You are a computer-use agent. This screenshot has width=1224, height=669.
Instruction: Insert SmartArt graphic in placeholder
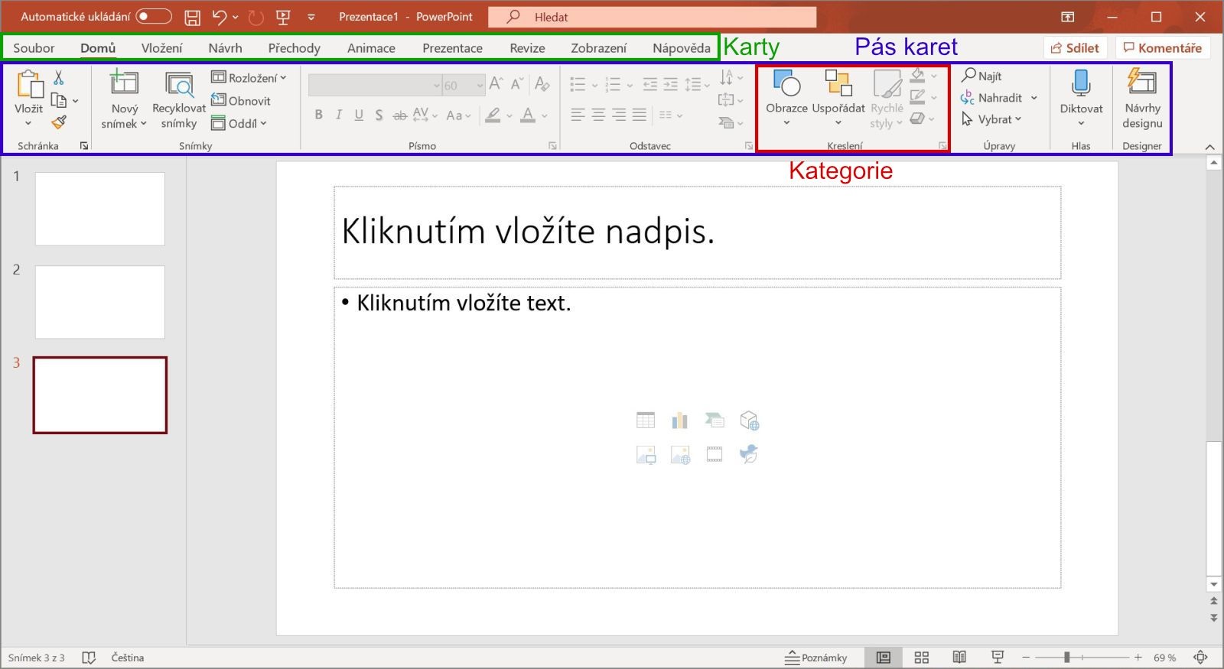[714, 420]
